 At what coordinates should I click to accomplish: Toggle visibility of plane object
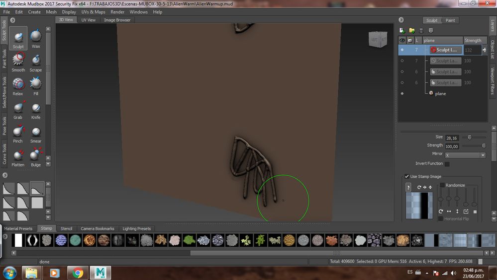pos(402,94)
